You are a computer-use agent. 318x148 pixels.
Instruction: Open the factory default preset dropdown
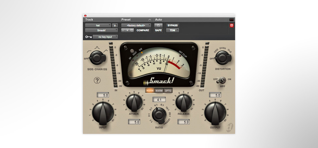(x=136, y=25)
